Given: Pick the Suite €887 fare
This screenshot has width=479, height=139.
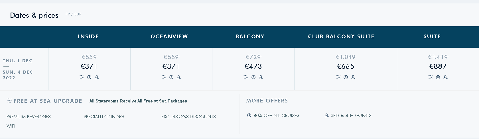Looking at the screenshot, I should 438,67.
